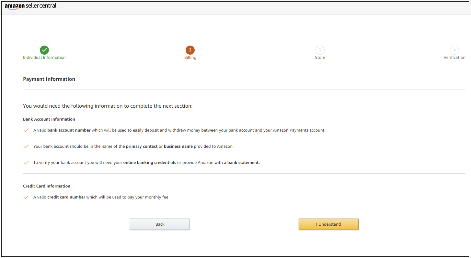Click the Payment Information heading

tap(49, 79)
